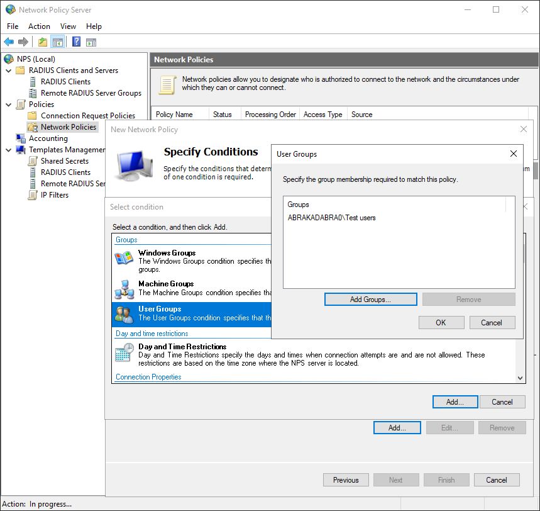
Task: Click the Day and Time Restrictions calendar icon
Action: [x=124, y=352]
